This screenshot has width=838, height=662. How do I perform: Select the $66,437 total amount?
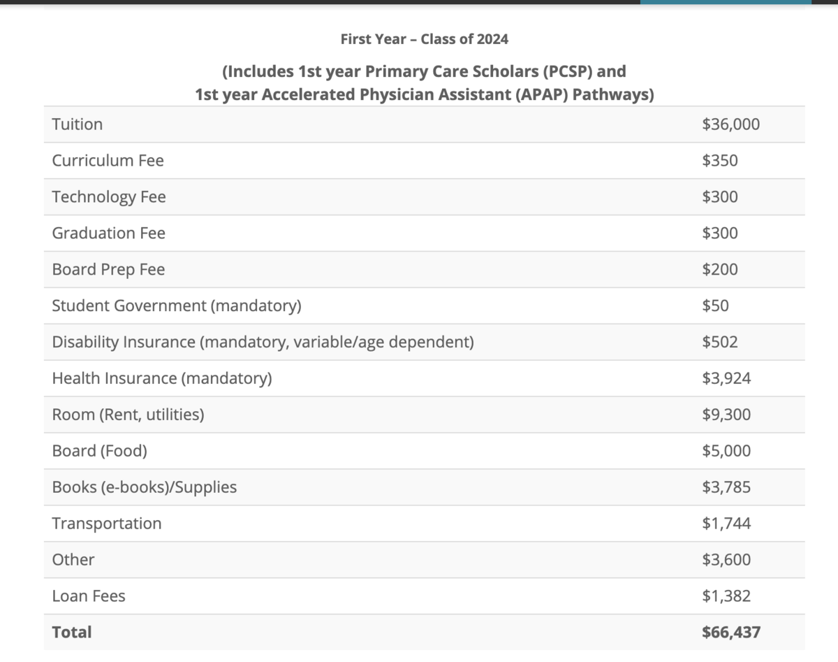pyautogui.click(x=731, y=633)
